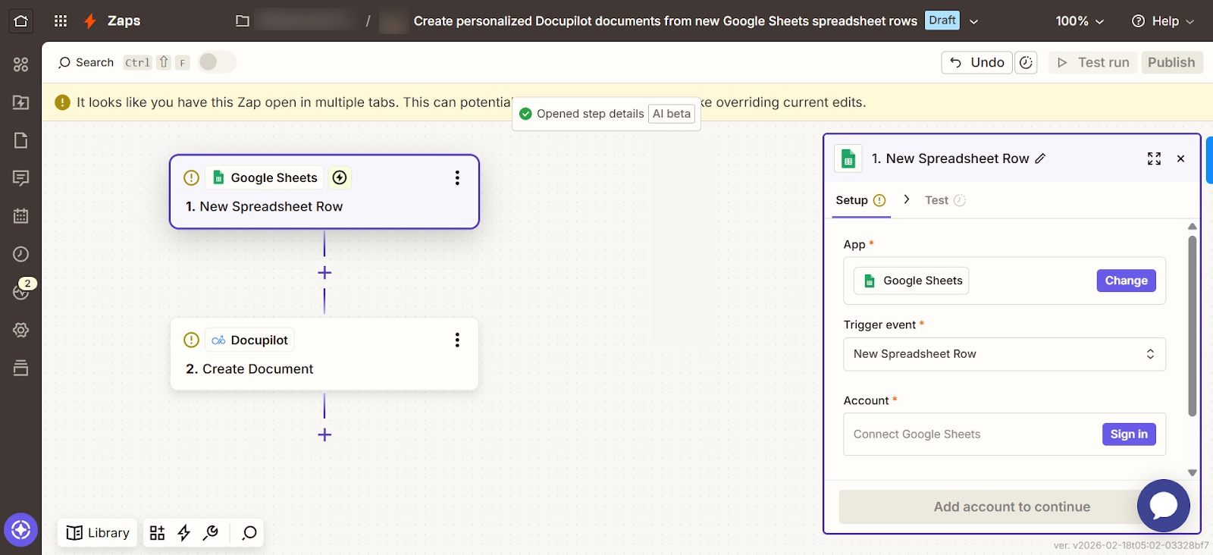
Task: Open the three-dot menu on Docupilot step
Action: click(x=457, y=340)
